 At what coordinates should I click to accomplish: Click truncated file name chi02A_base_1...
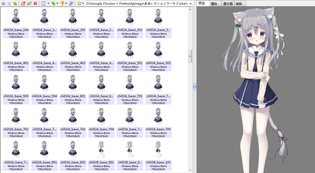click(44, 30)
